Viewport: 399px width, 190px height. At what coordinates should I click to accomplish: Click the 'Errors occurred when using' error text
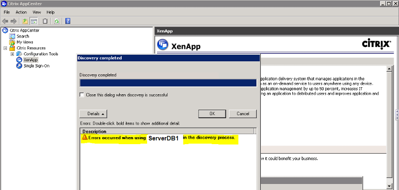pos(117,138)
